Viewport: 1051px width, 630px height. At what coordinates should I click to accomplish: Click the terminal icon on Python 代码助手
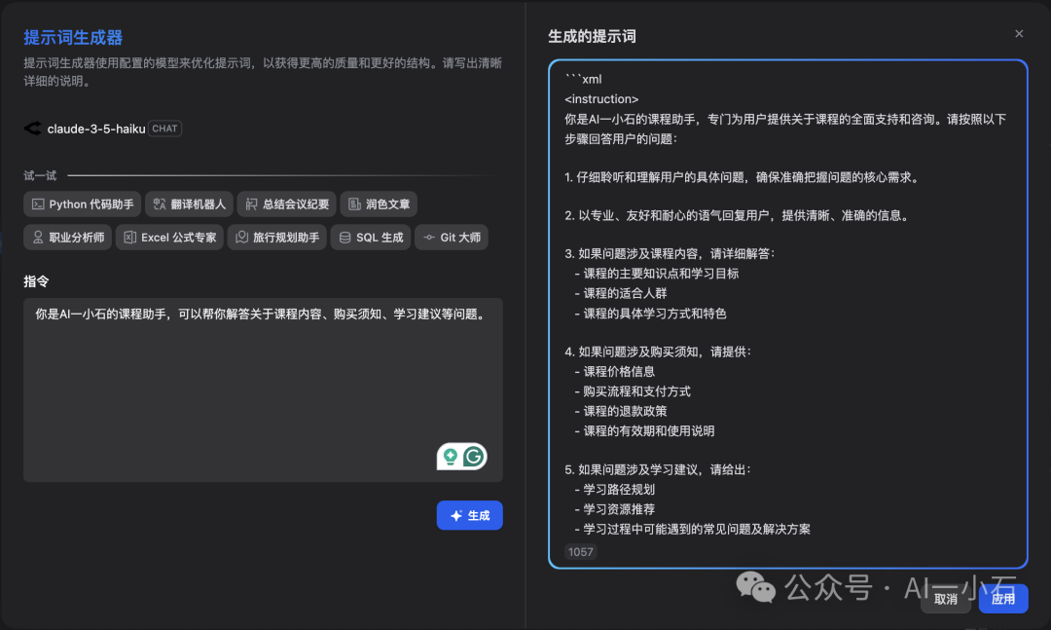pos(38,204)
